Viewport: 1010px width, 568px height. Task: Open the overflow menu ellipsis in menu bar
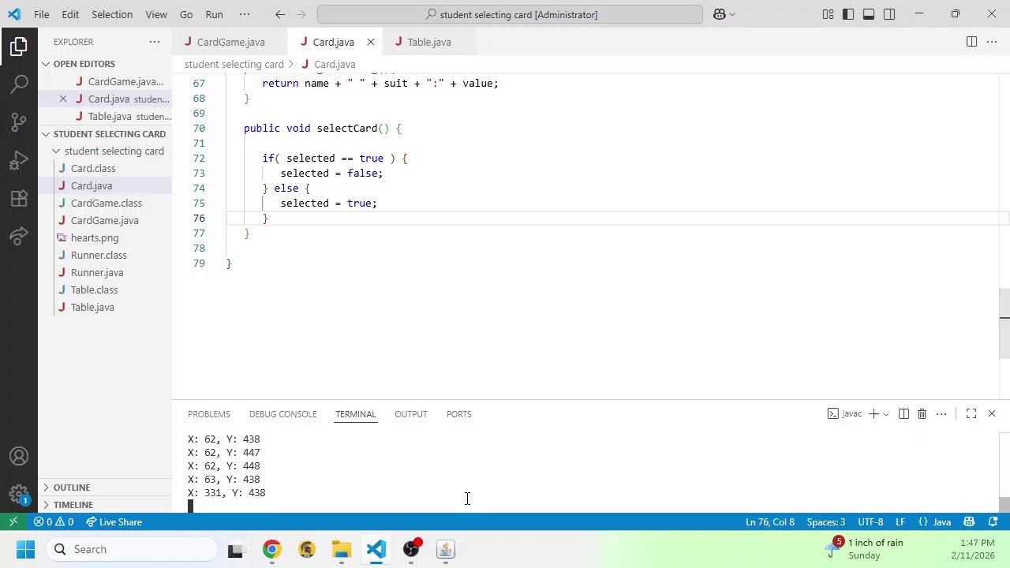pyautogui.click(x=245, y=14)
